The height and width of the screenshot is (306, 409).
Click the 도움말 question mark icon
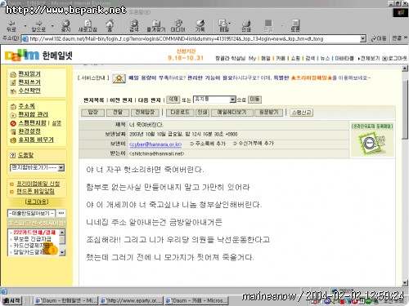click(12, 155)
